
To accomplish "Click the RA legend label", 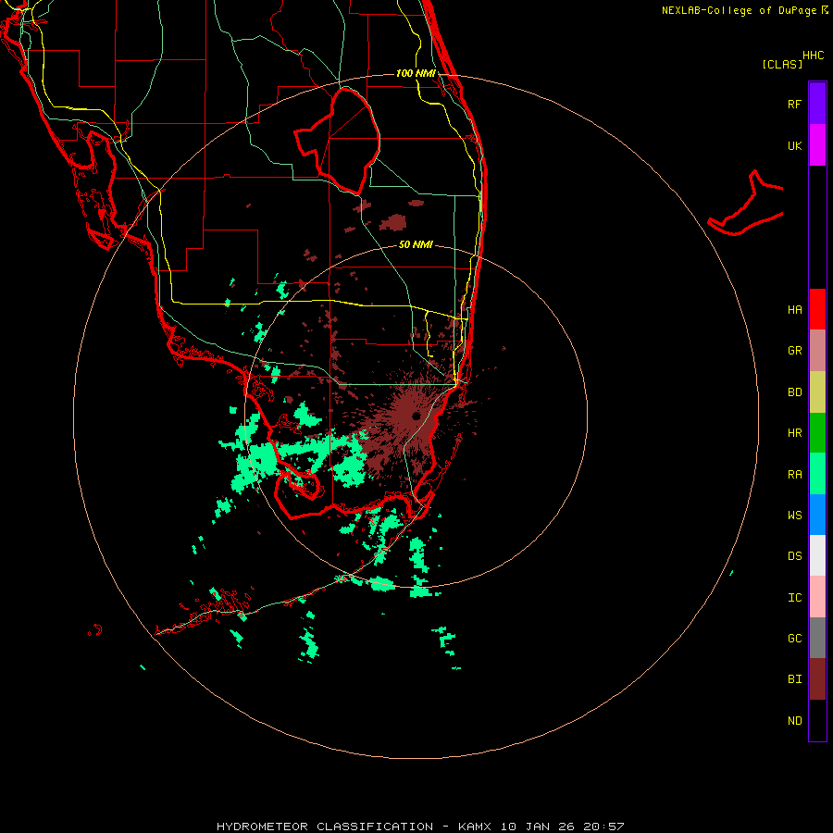I will [794, 475].
